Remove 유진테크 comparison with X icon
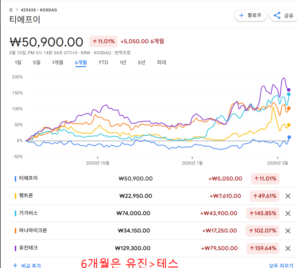This screenshot has width=297, height=268. coord(288,248)
